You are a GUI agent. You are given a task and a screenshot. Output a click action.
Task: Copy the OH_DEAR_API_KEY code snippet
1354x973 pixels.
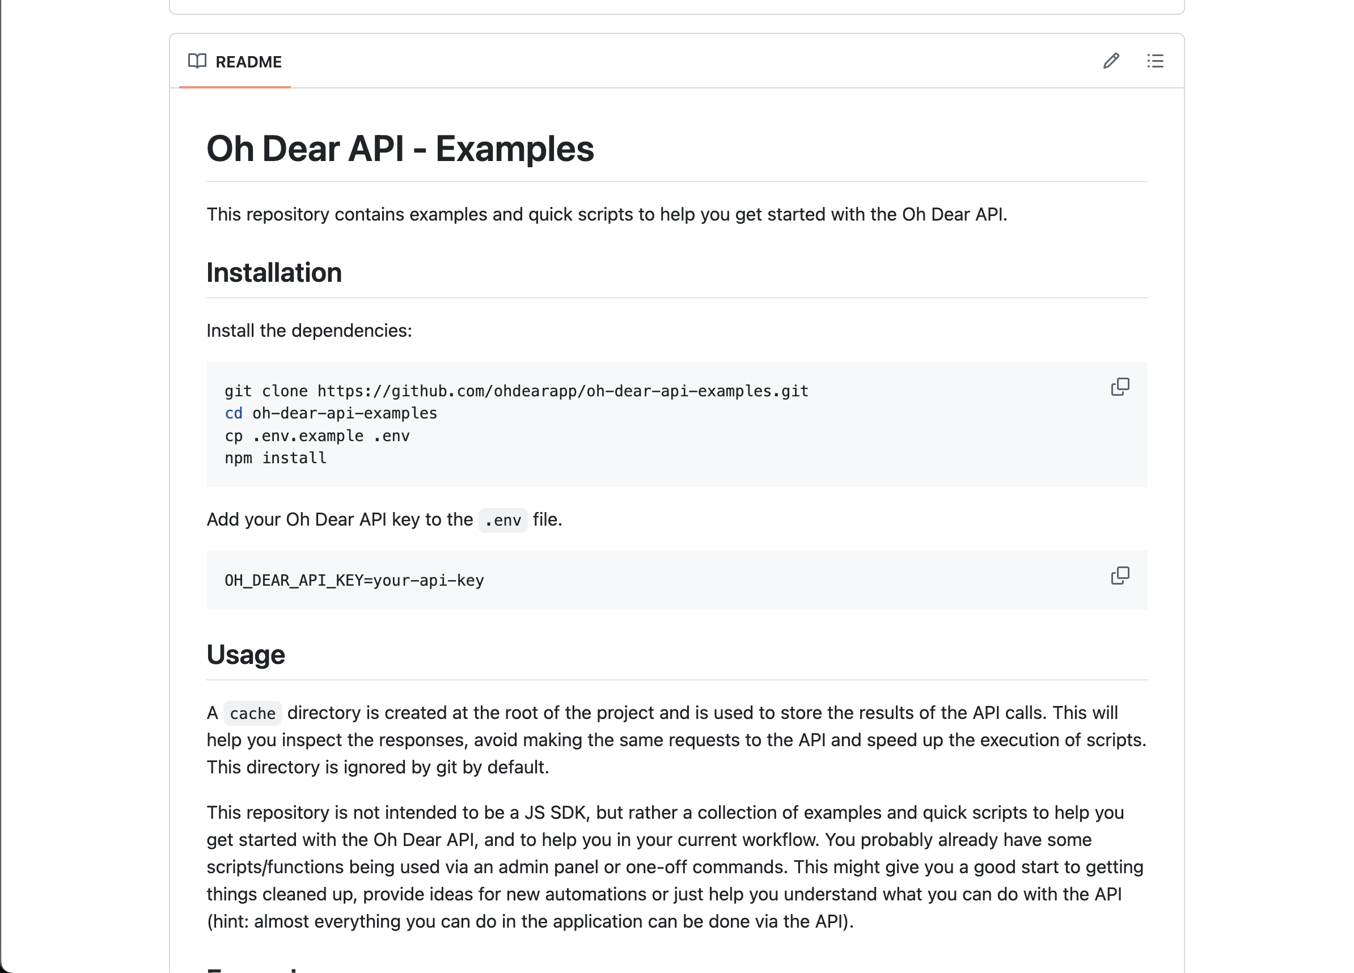pos(1120,576)
